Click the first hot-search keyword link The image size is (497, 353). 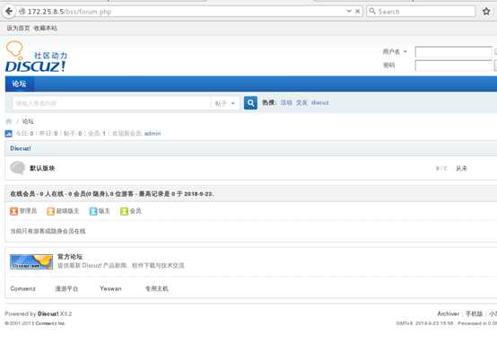pos(286,102)
